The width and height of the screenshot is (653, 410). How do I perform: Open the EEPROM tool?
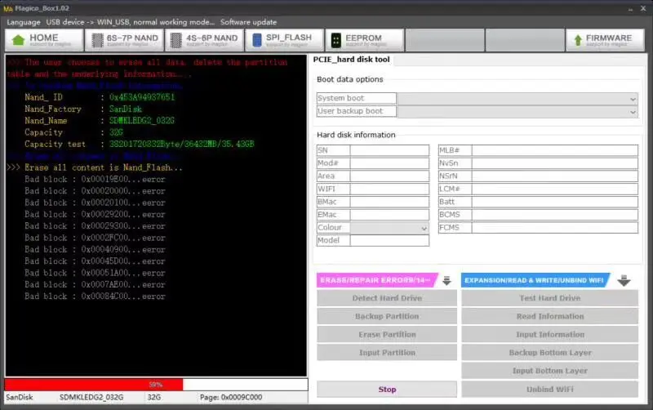click(365, 40)
